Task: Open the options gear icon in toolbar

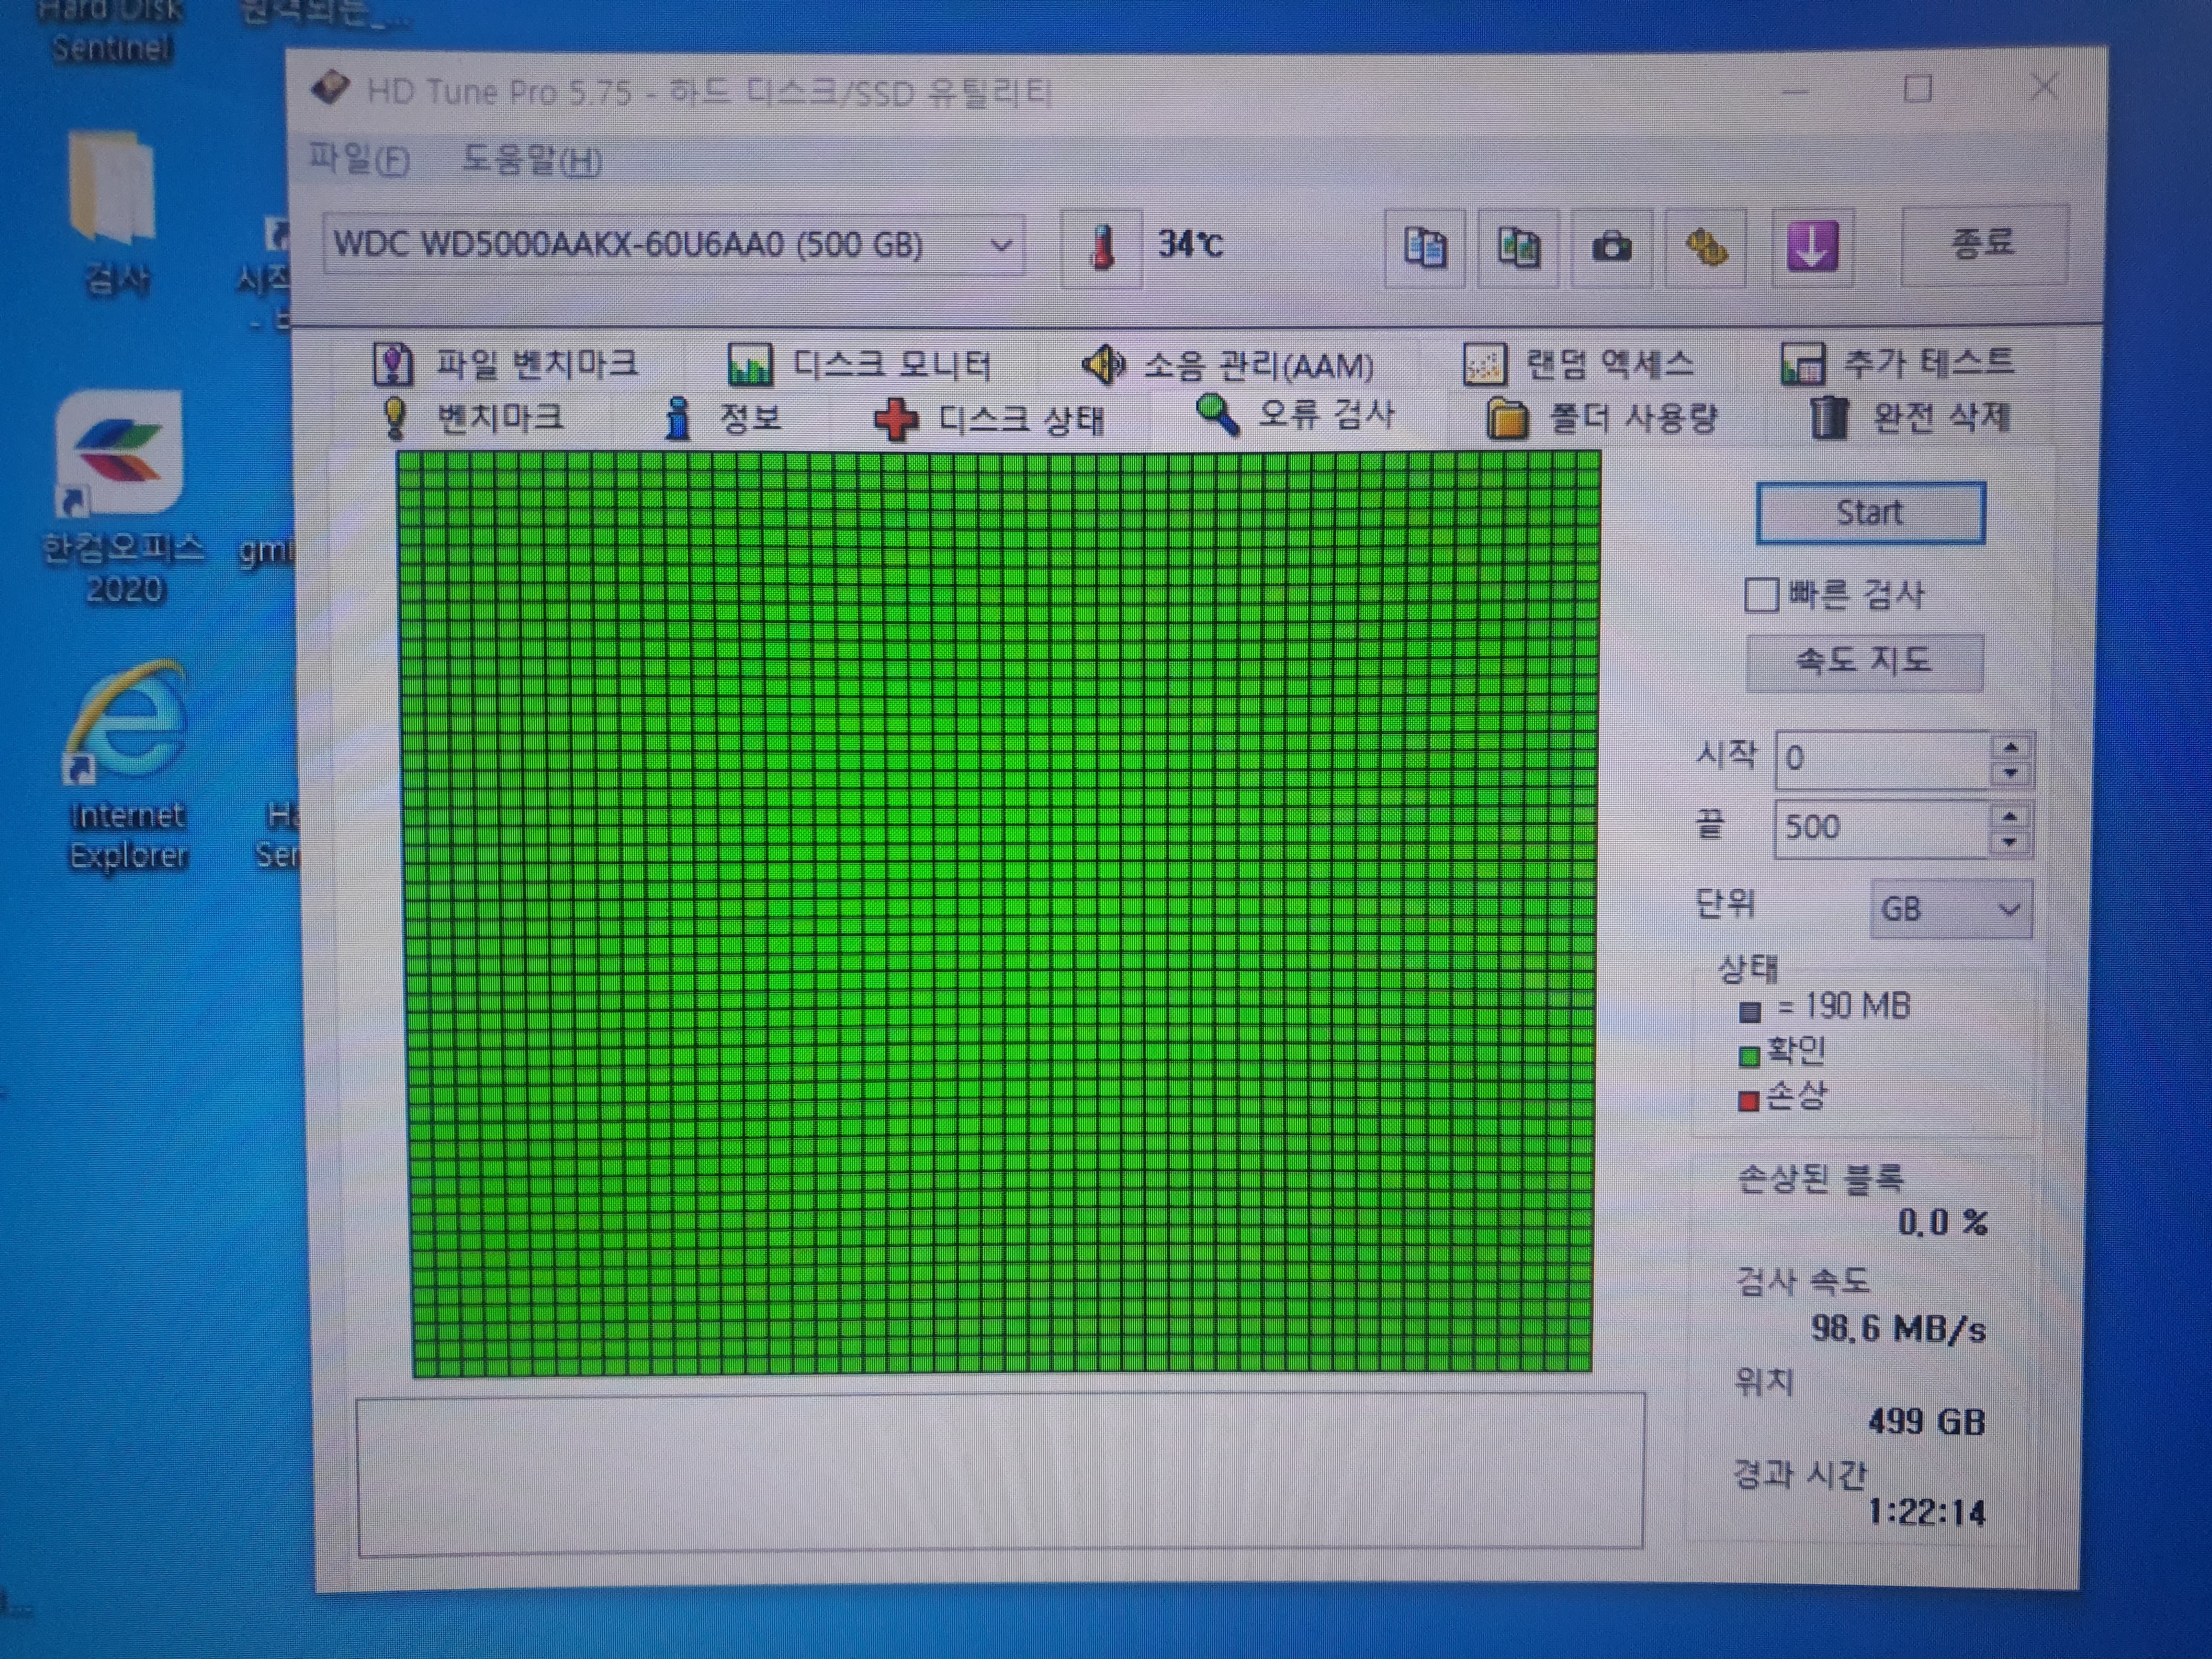Action: (x=1706, y=247)
